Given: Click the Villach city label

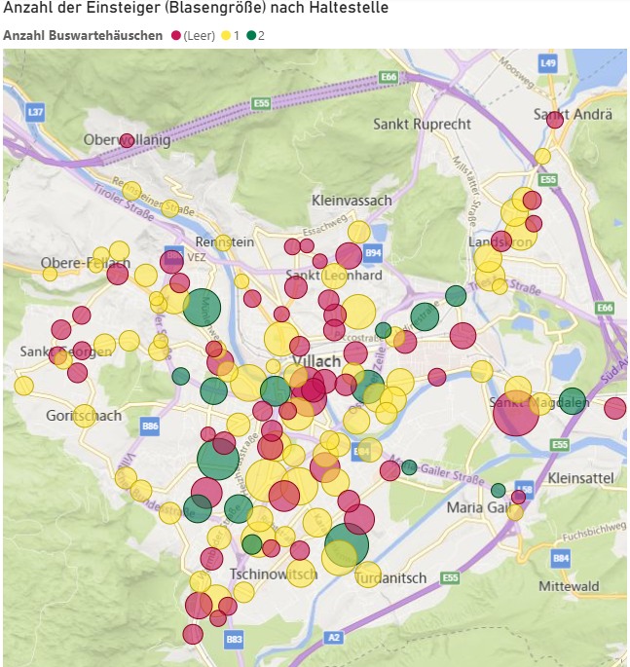Looking at the screenshot, I should pyautogui.click(x=329, y=361).
